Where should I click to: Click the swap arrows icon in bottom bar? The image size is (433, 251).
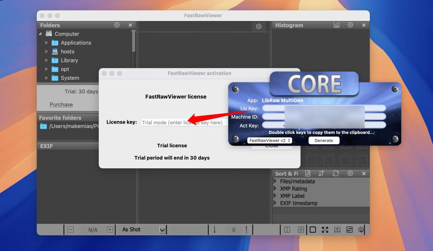point(349,230)
